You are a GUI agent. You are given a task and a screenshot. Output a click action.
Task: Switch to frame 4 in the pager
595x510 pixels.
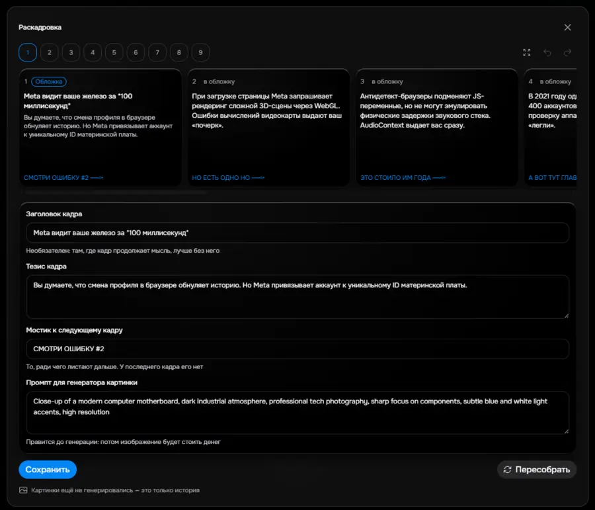coord(93,52)
